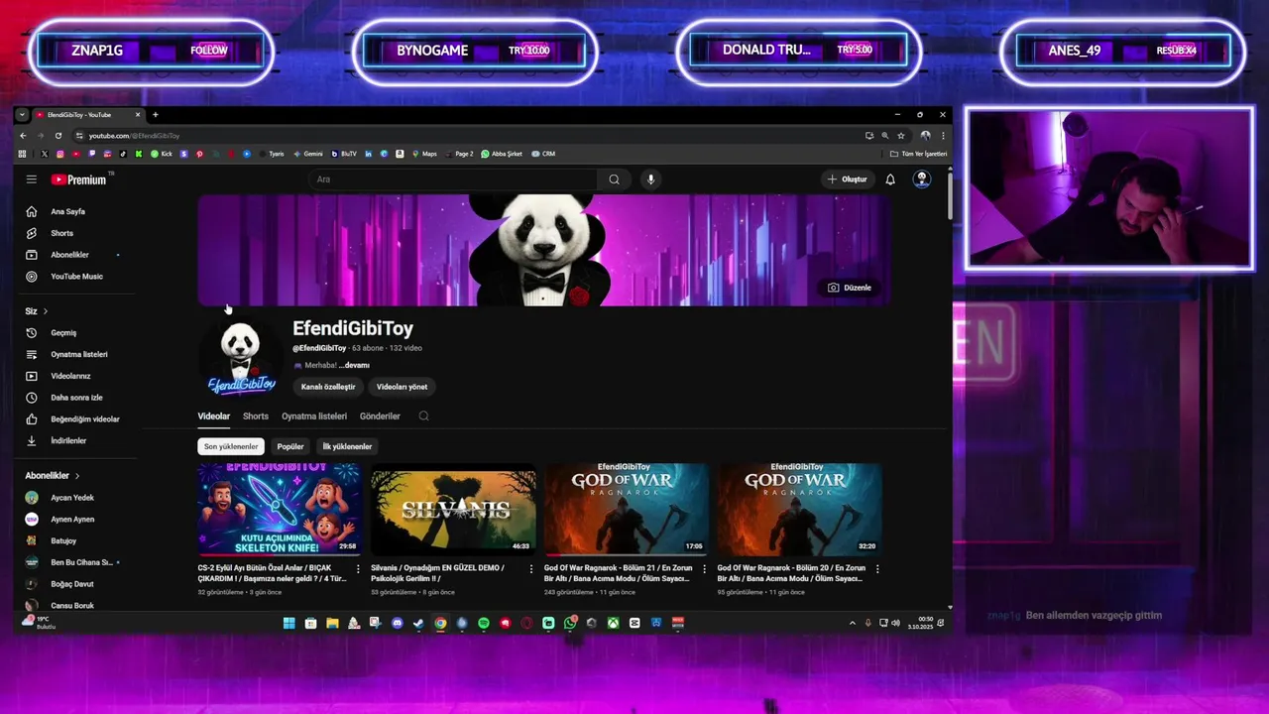The height and width of the screenshot is (714, 1269).
Task: Open the Kick bookmark
Action: point(164,154)
